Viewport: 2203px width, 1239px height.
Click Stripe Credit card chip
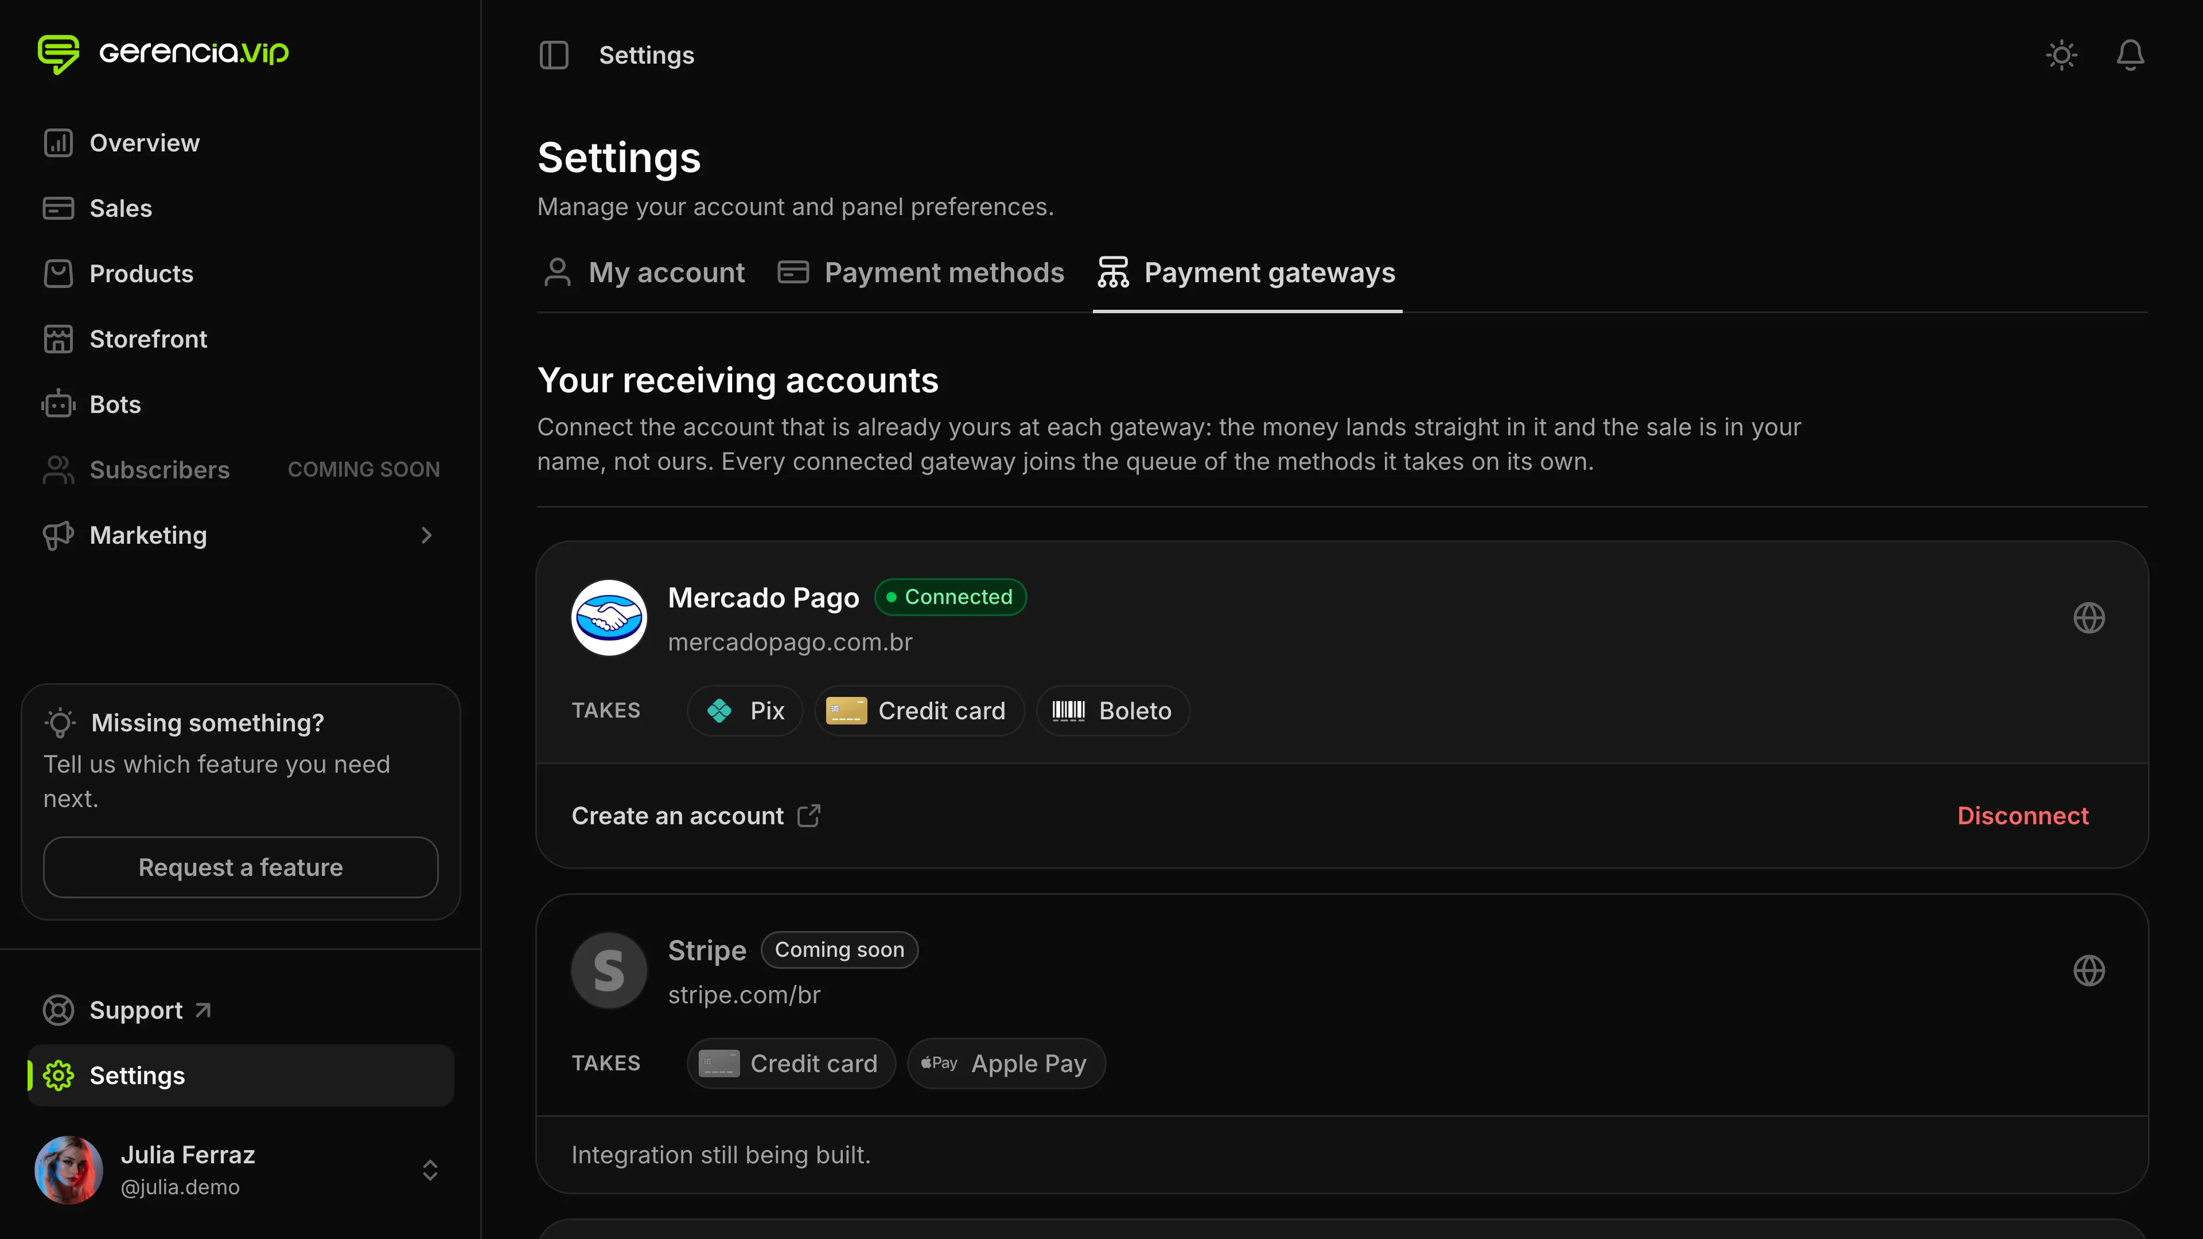(x=791, y=1063)
